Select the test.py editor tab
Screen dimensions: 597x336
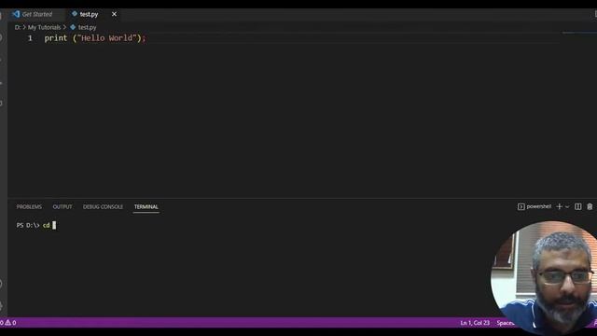(89, 14)
